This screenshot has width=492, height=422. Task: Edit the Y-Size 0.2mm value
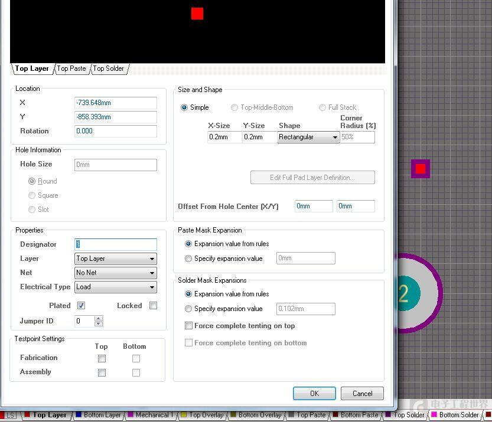click(x=259, y=137)
